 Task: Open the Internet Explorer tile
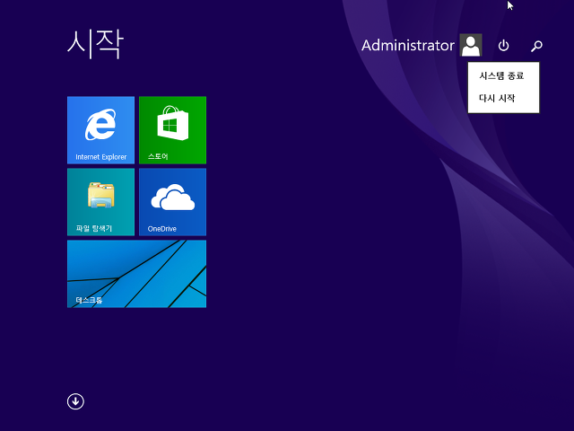[x=100, y=129]
